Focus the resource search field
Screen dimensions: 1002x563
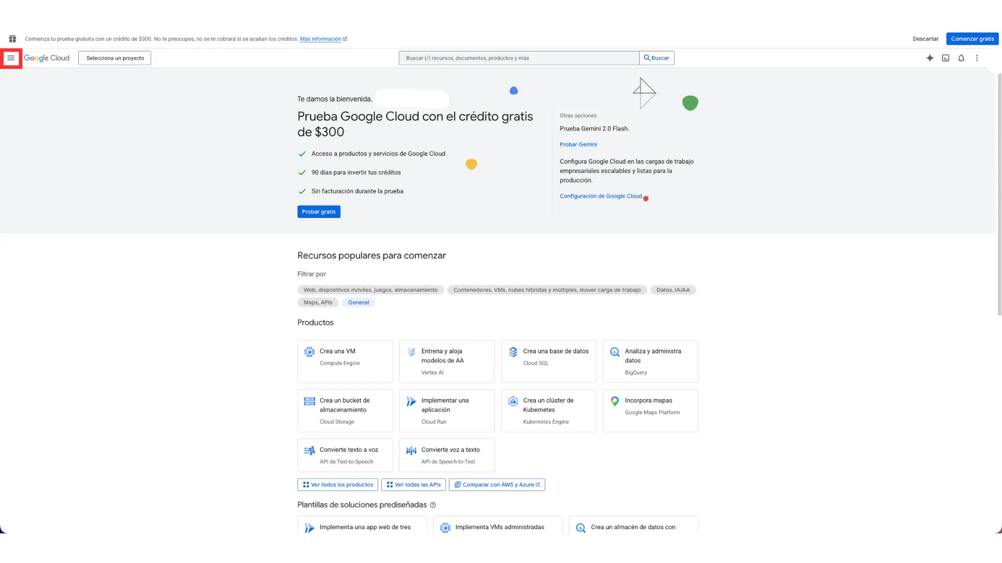point(519,58)
